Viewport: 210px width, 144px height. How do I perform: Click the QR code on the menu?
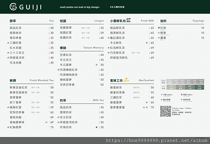[166, 111]
